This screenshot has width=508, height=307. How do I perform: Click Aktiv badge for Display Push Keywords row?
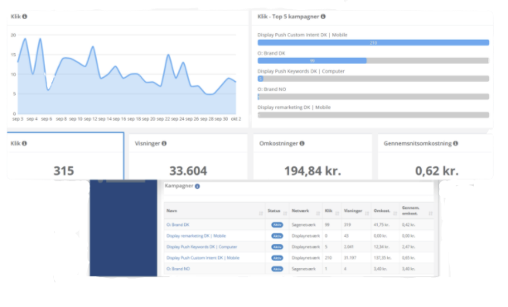(277, 247)
